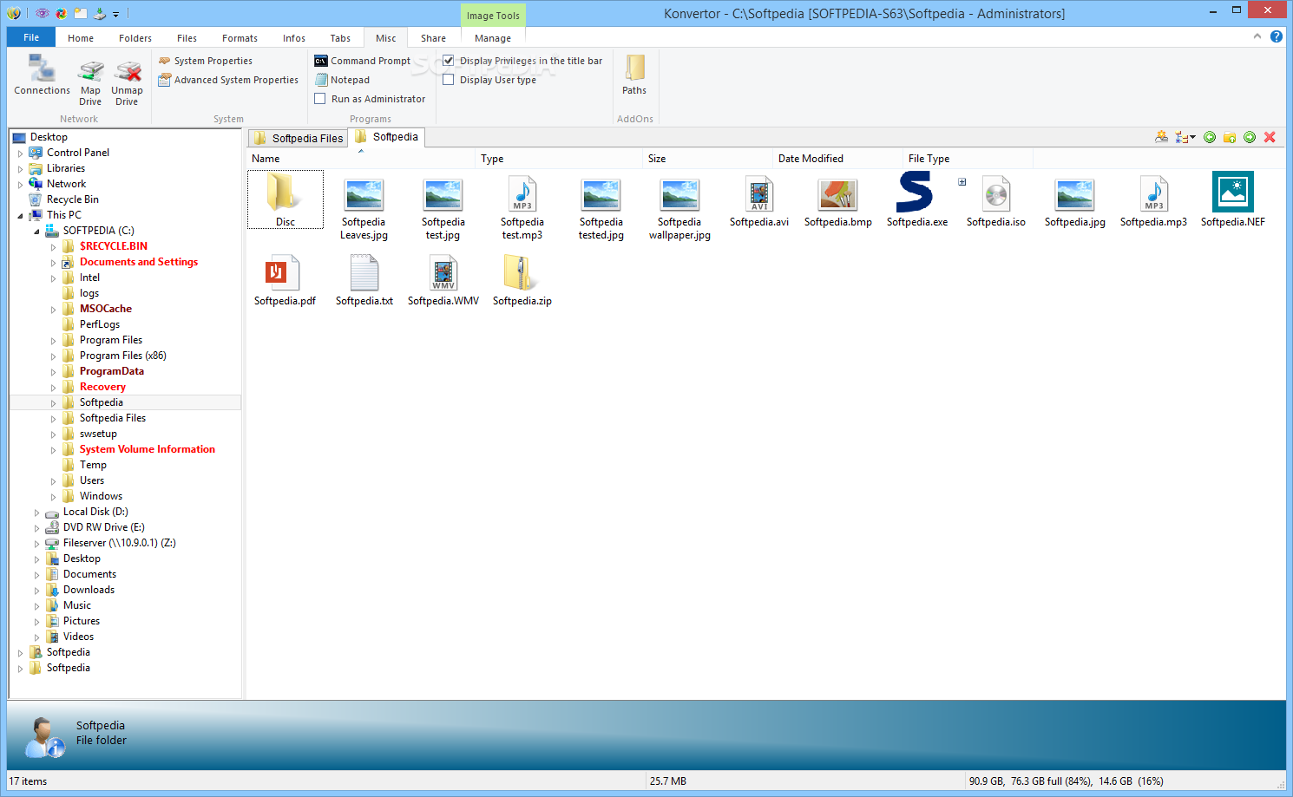The height and width of the screenshot is (797, 1293).
Task: Open the quick access toolbar dropdown arrow
Action: (x=115, y=14)
